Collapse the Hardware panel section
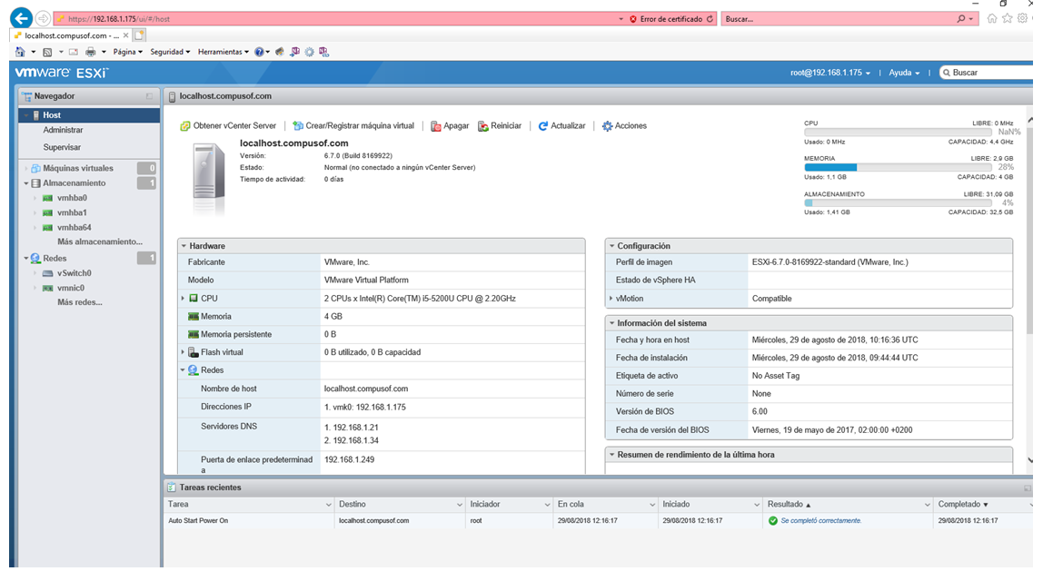The image size is (1043, 581). click(183, 246)
